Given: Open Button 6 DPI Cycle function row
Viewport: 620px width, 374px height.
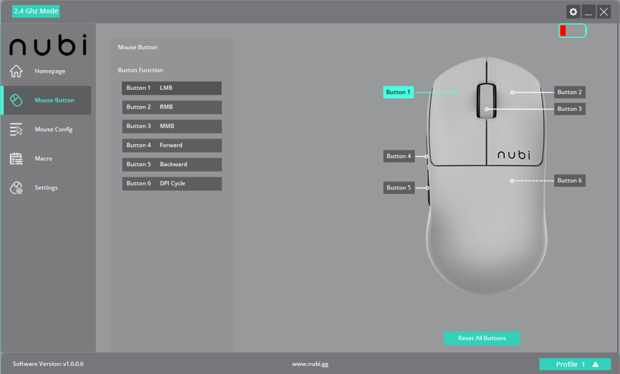Looking at the screenshot, I should click(x=171, y=184).
